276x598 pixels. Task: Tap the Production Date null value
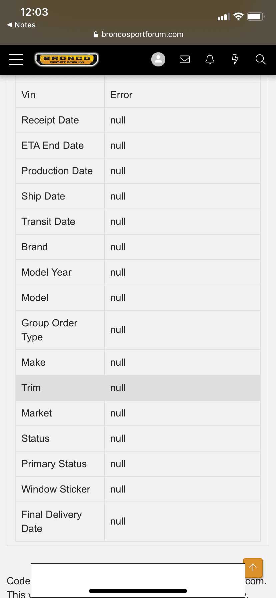(118, 171)
